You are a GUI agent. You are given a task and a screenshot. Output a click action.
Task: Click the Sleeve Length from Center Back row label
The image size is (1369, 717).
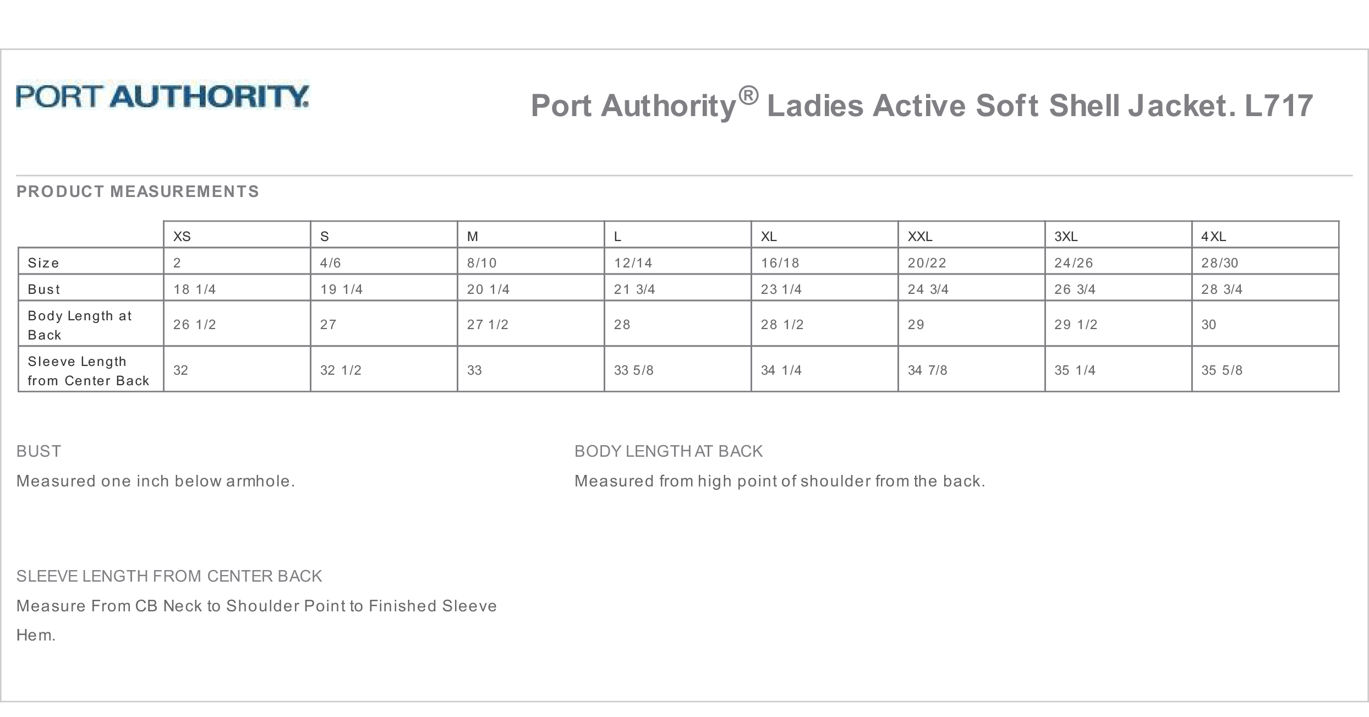tap(88, 371)
